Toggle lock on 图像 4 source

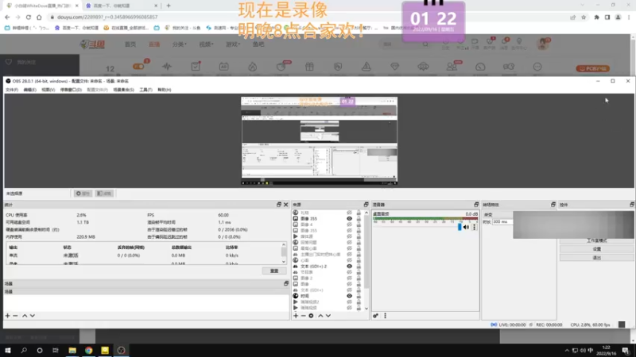click(359, 225)
